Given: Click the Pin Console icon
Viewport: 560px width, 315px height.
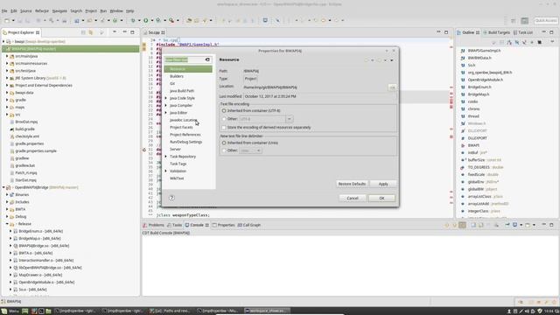Looking at the screenshot, I should pos(507,225).
